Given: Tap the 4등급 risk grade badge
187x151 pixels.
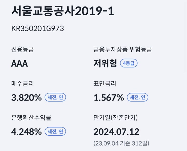Looking at the screenshot, I should [x=129, y=64].
